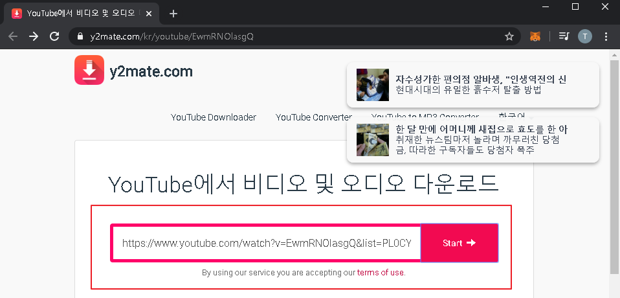620x298 pixels.
Task: Click the text 현대시대의 유일한 흙수저 탈출 방법
Action: click(x=468, y=90)
